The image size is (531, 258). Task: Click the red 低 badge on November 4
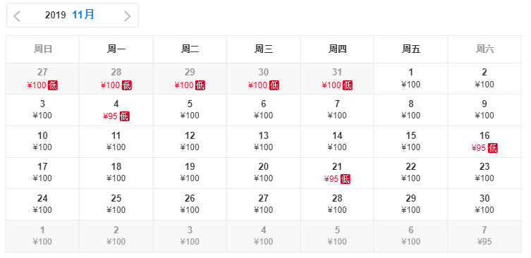[124, 116]
